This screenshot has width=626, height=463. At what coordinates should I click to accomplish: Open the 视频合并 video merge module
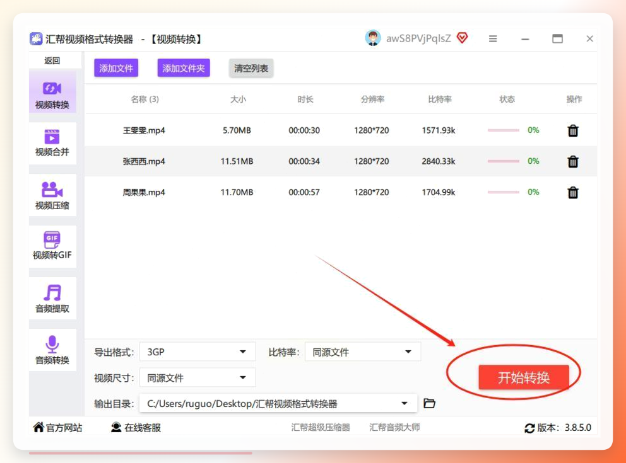[x=52, y=143]
